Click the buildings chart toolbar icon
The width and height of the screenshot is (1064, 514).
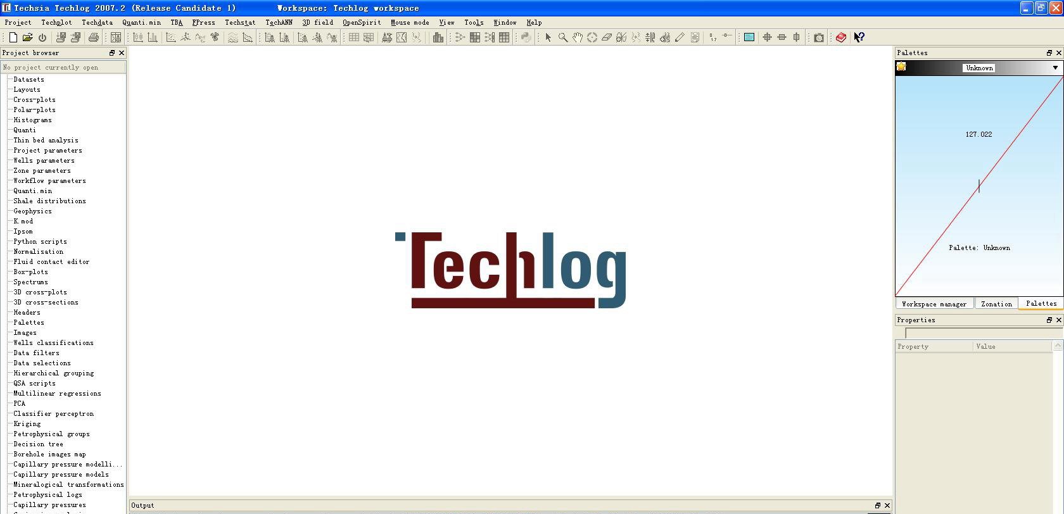[438, 37]
